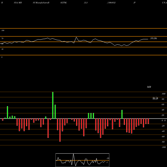Screen dimensions: 167x167
Task: Select the RSI axis label 100
Action: coord(3,30)
